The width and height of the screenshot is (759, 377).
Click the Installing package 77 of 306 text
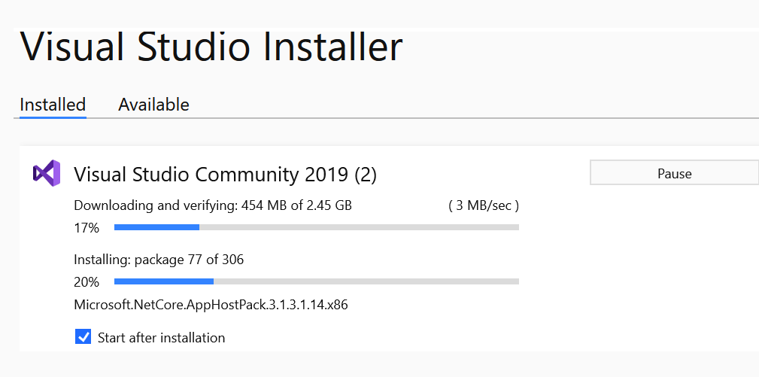point(159,260)
